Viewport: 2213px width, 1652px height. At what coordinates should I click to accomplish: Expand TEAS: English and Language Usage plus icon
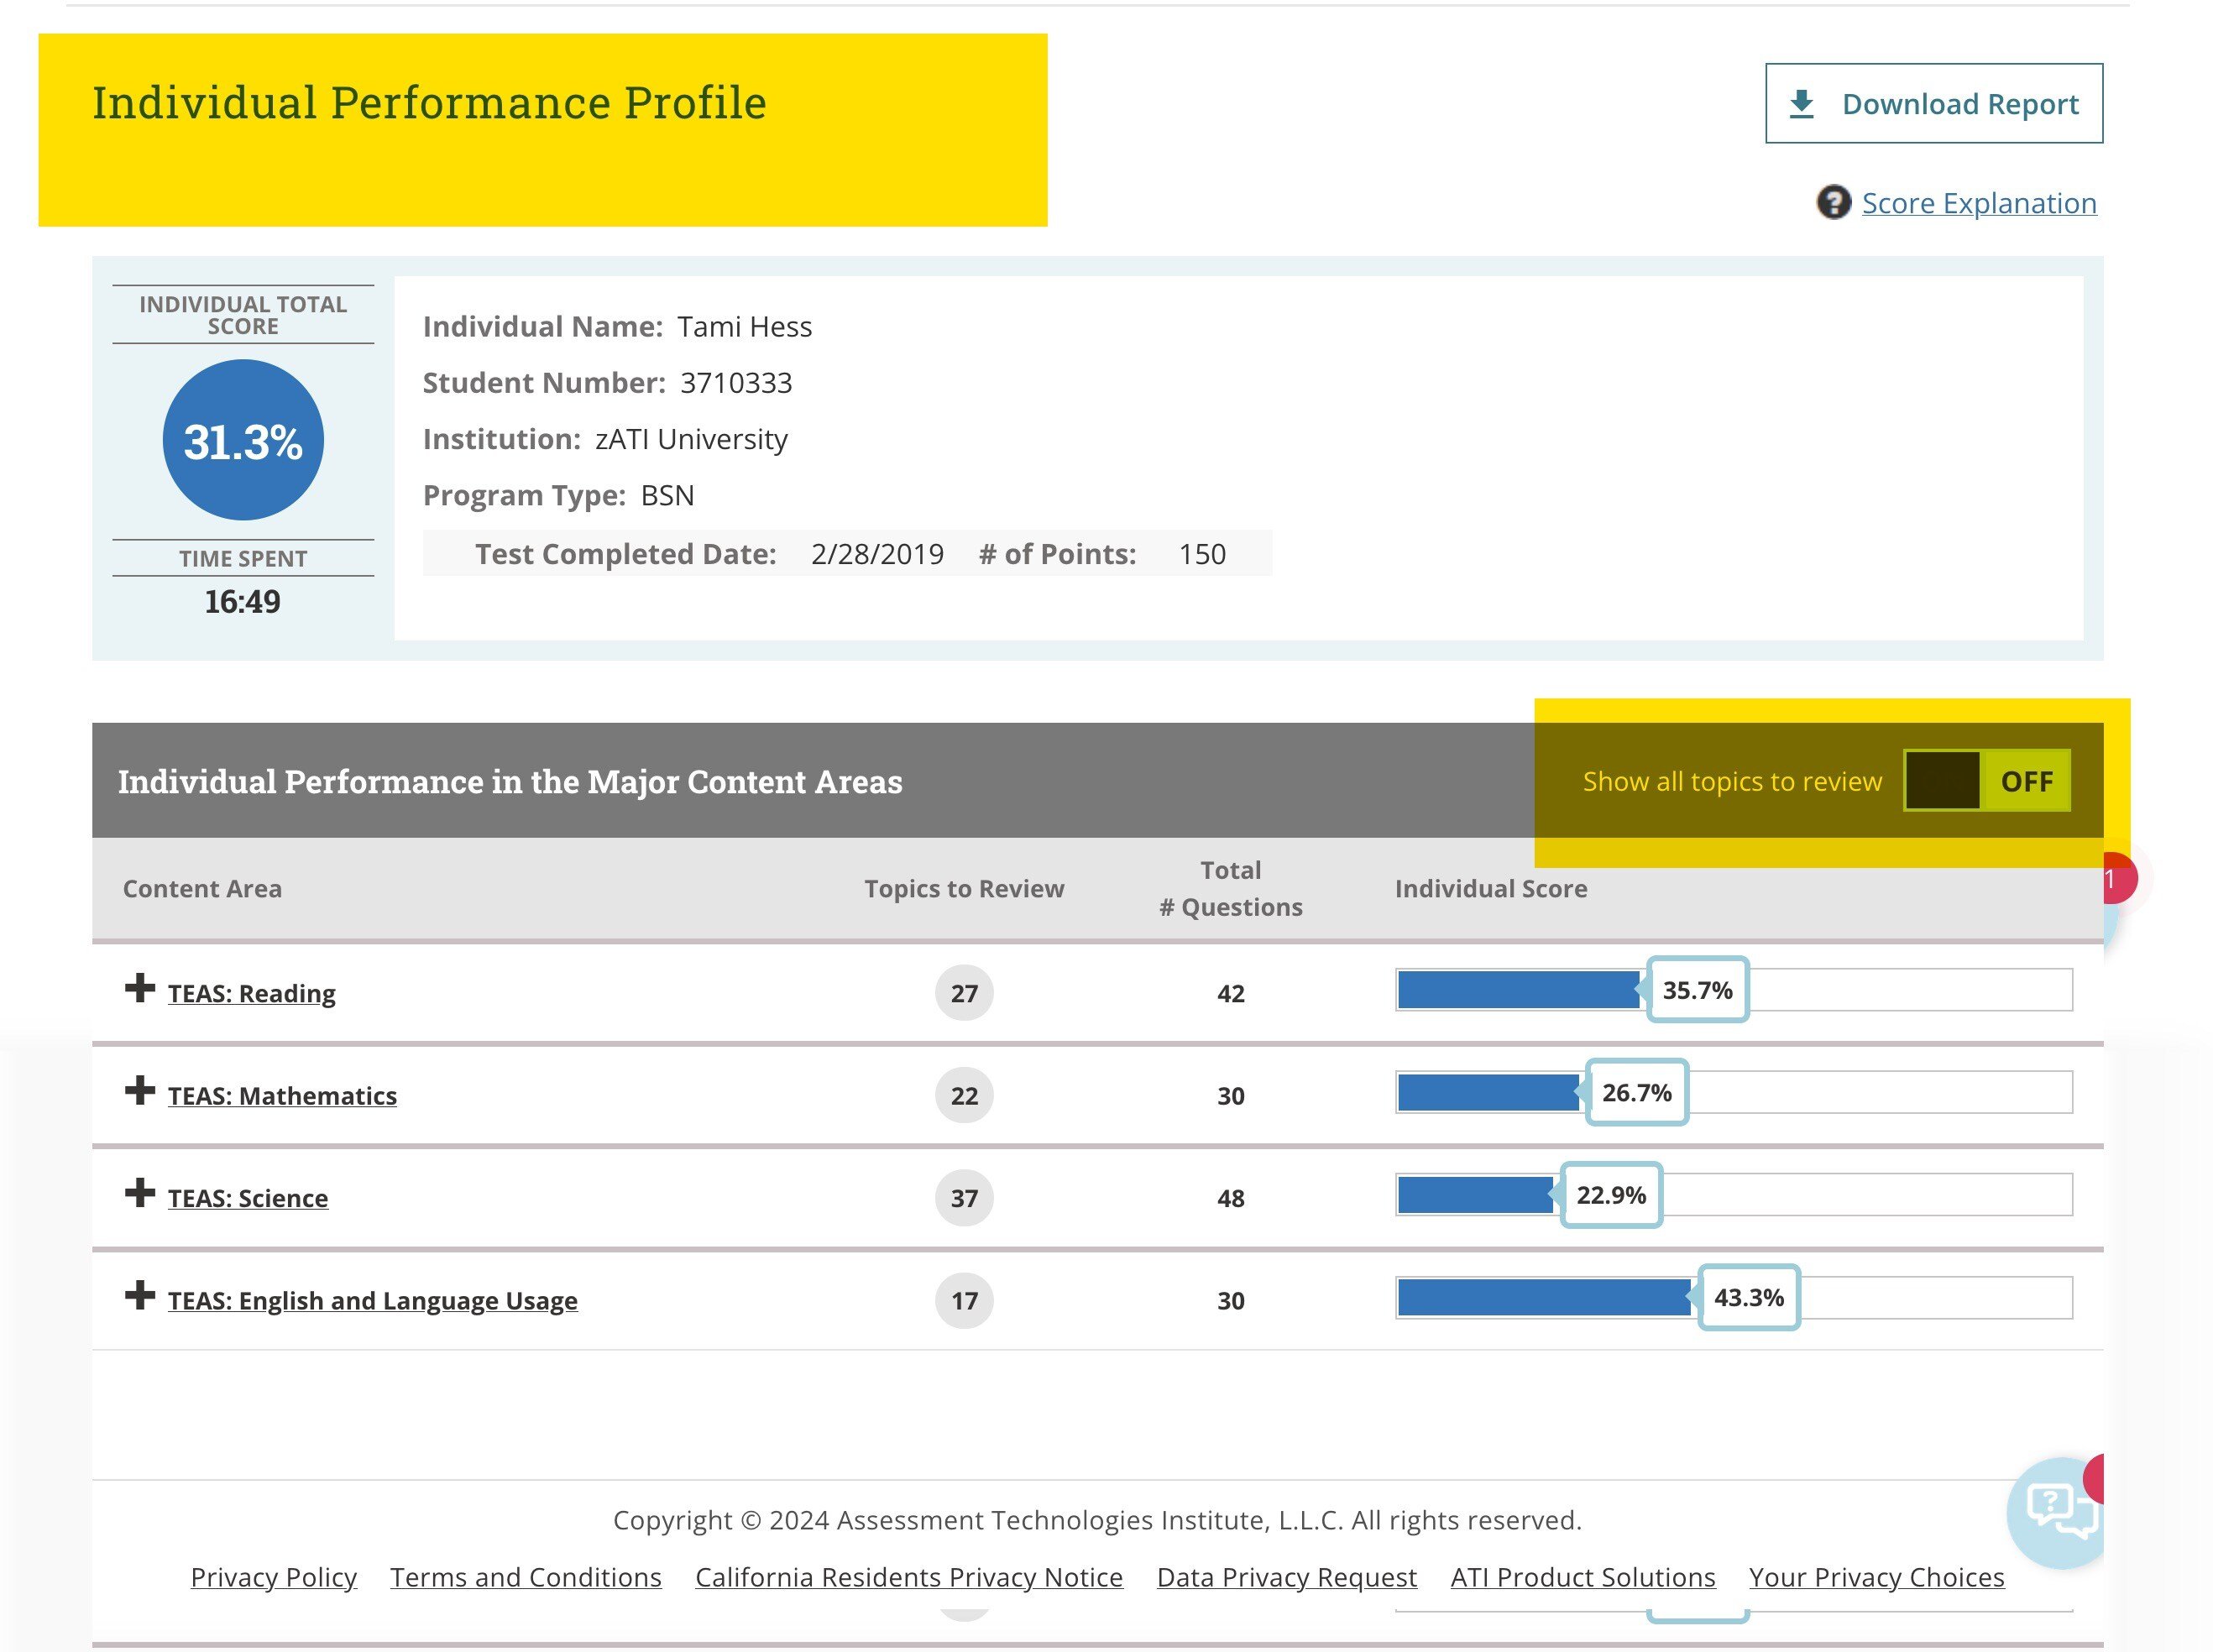pyautogui.click(x=140, y=1295)
